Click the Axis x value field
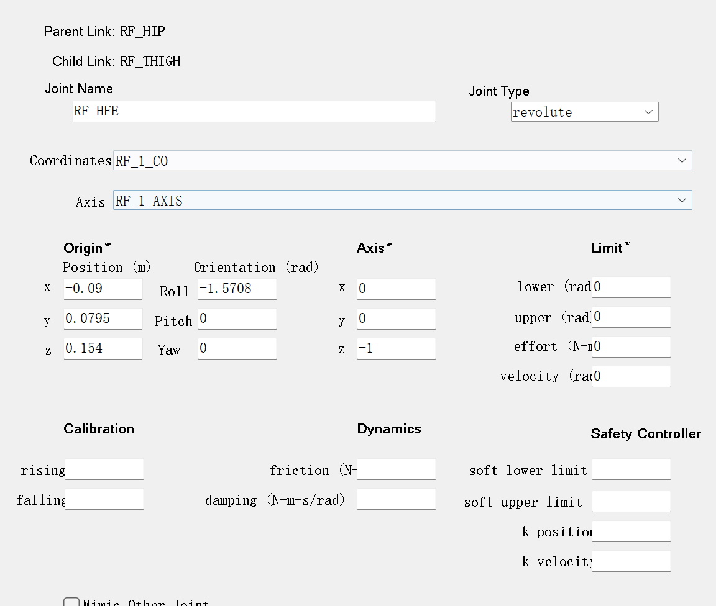The width and height of the screenshot is (716, 606). 397,289
